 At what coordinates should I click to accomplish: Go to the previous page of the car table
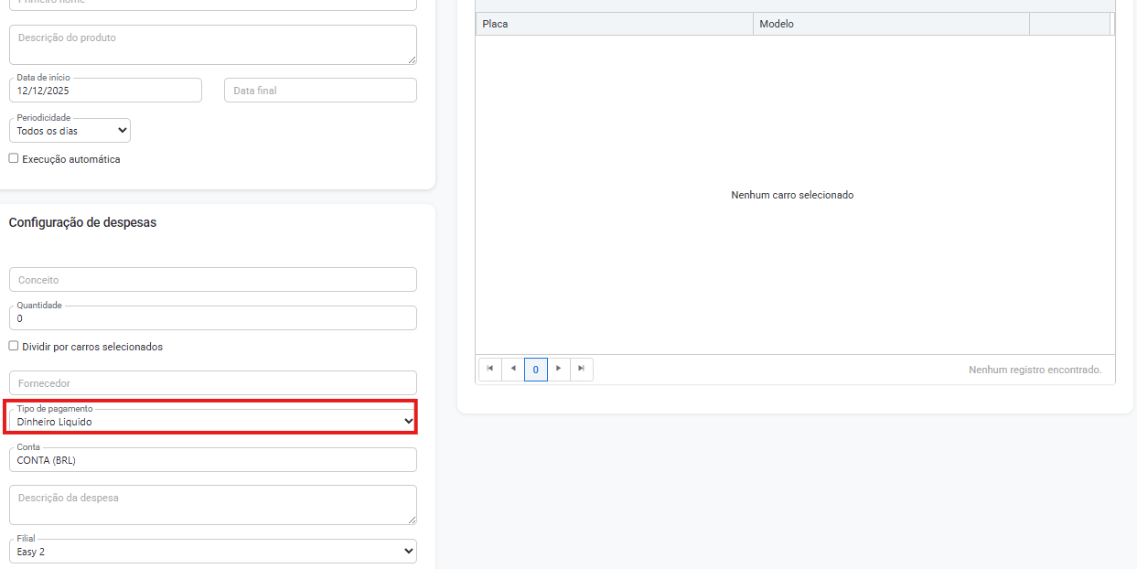[x=513, y=369]
